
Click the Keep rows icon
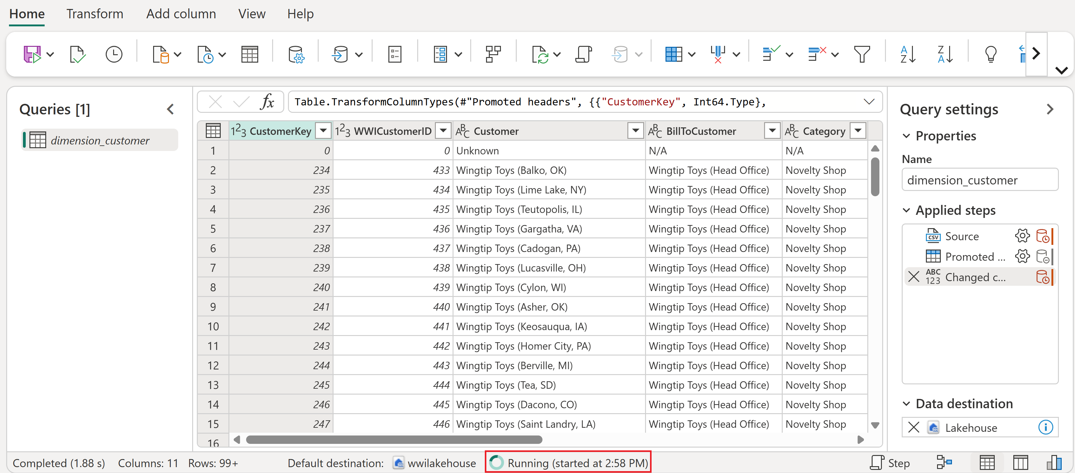(771, 54)
